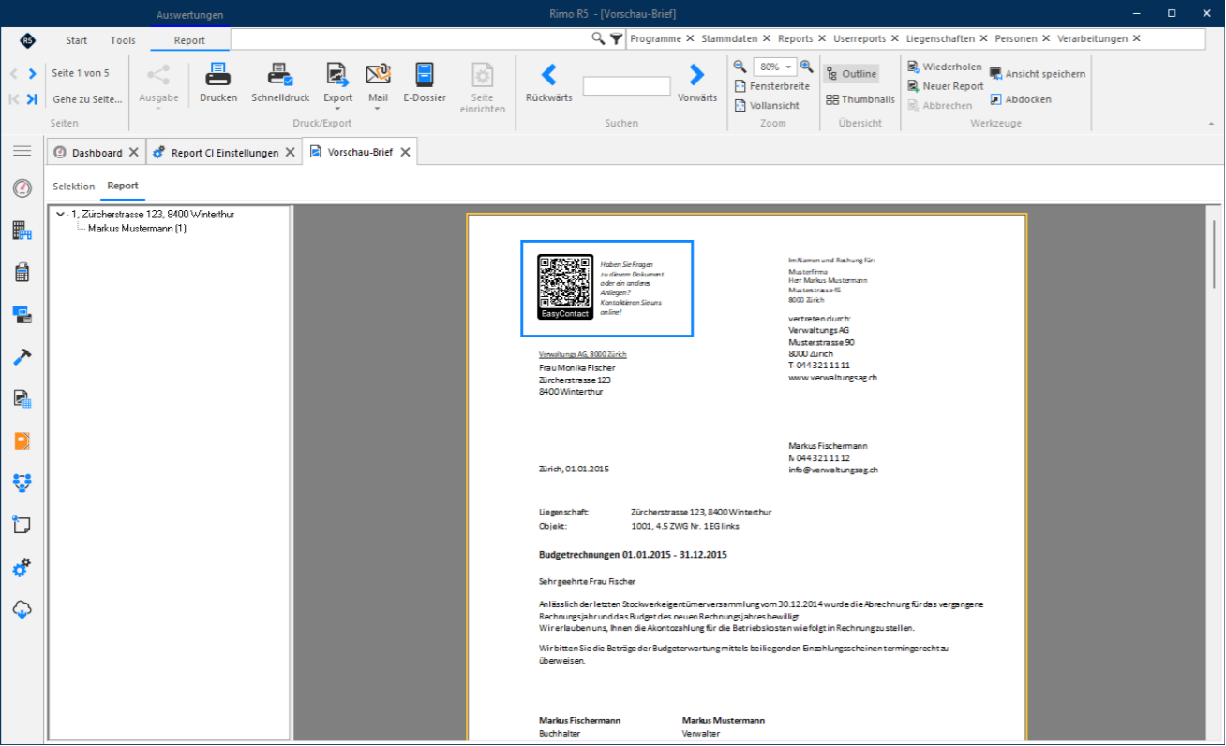Click Neuer Report
1226x746 pixels.
tap(945, 86)
